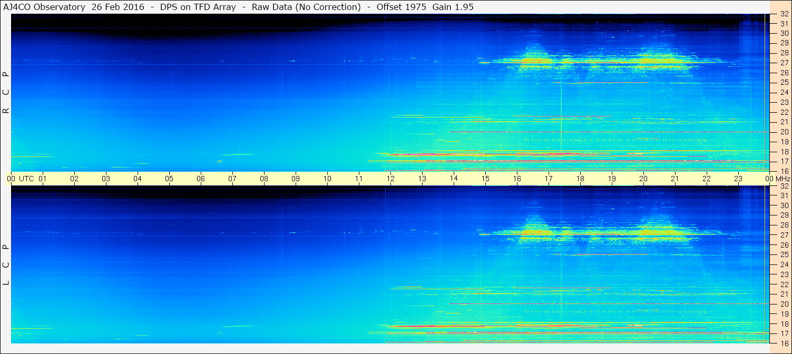The height and width of the screenshot is (354, 792).
Task: Click the 31 MHz tick label in LCP panel
Action: coord(784,195)
